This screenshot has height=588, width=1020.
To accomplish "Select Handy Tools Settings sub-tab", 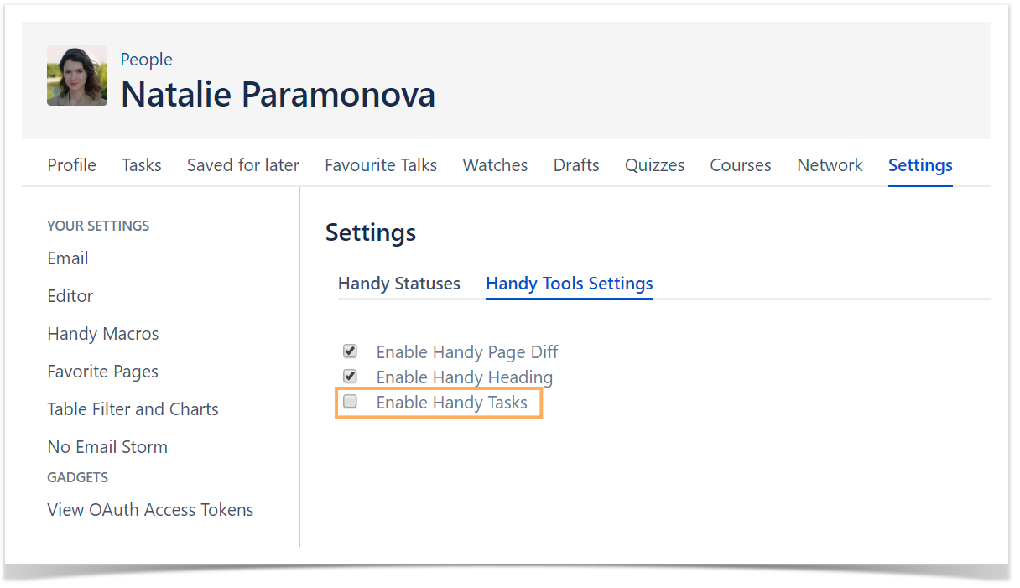I will [570, 284].
